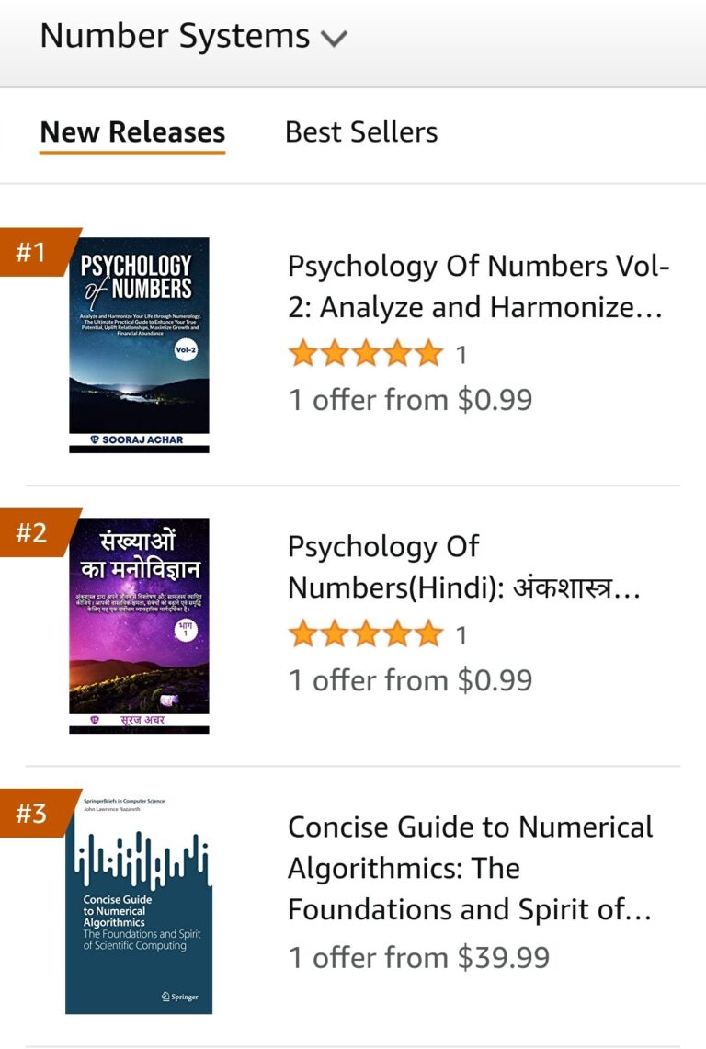View the review count for Vol-2 book
The width and height of the screenshot is (706, 1049).
tap(461, 355)
